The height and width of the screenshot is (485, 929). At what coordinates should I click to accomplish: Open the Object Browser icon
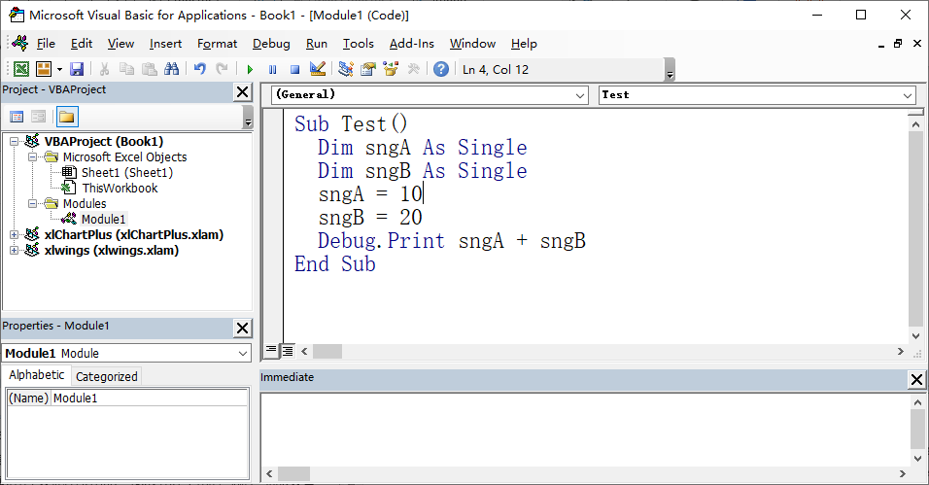pos(391,69)
